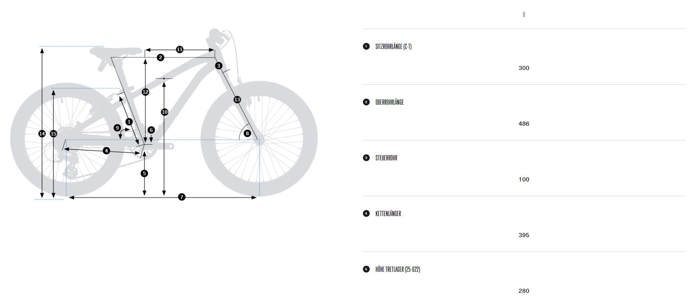Click marker 11 reach arrow

click(180, 49)
